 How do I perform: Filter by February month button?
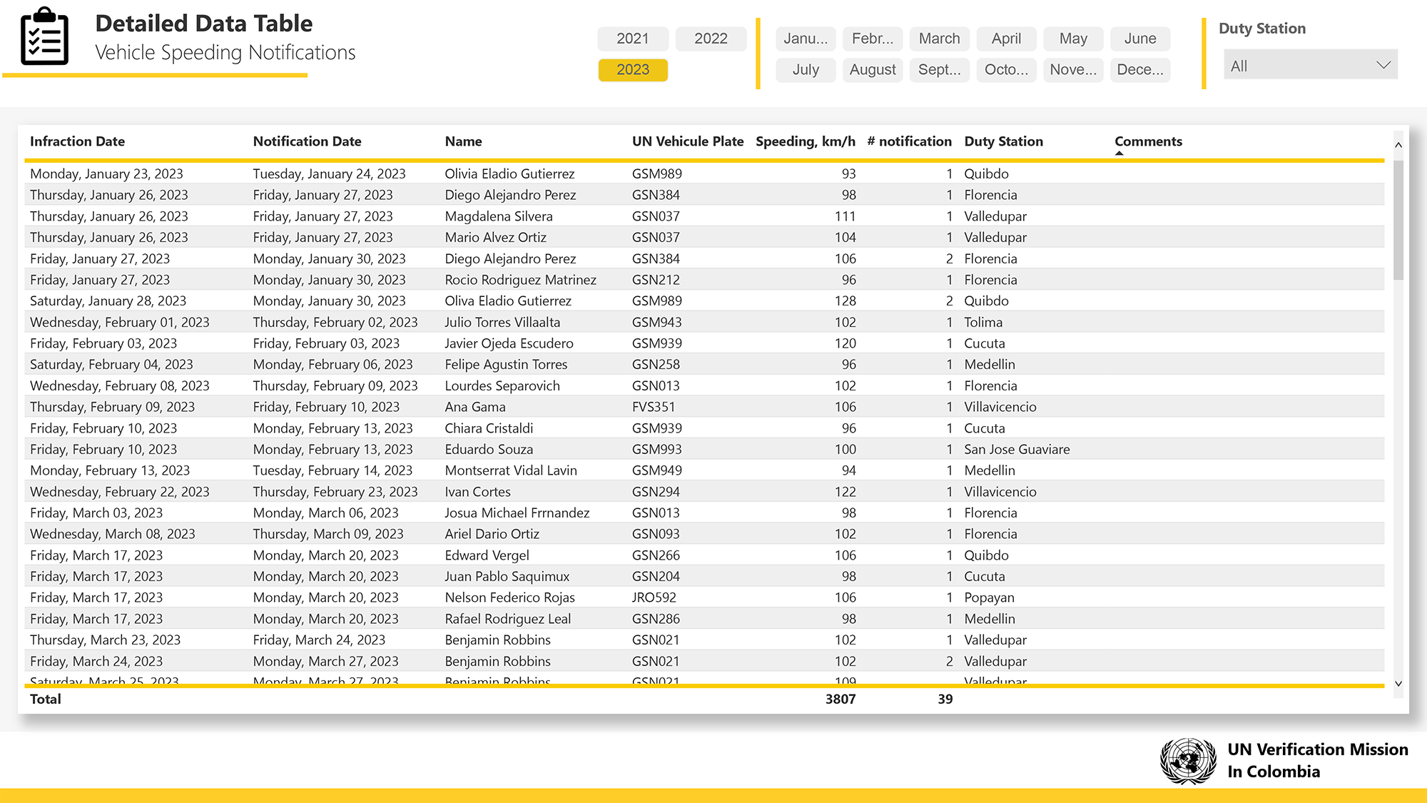[x=873, y=39]
